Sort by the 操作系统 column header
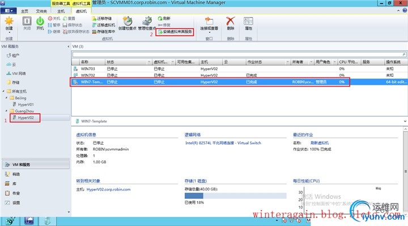 point(396,62)
